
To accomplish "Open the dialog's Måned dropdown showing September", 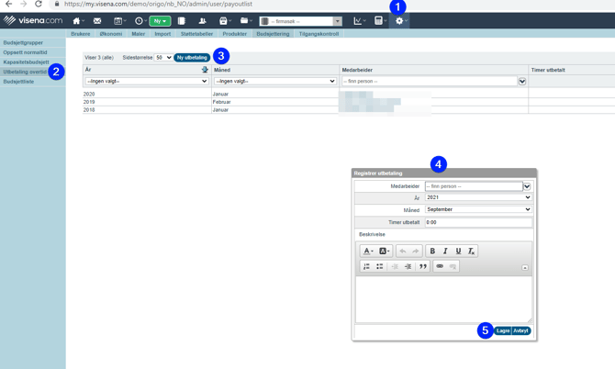I will coord(478,209).
